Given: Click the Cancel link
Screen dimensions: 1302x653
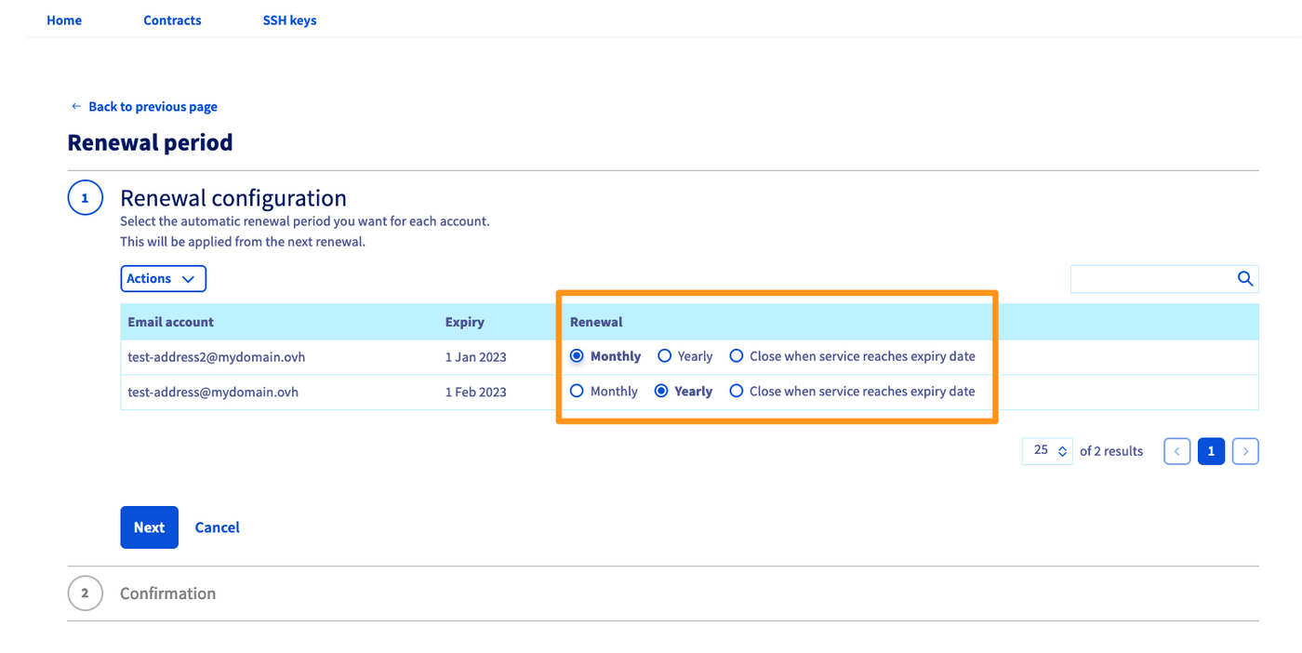Looking at the screenshot, I should (x=217, y=526).
